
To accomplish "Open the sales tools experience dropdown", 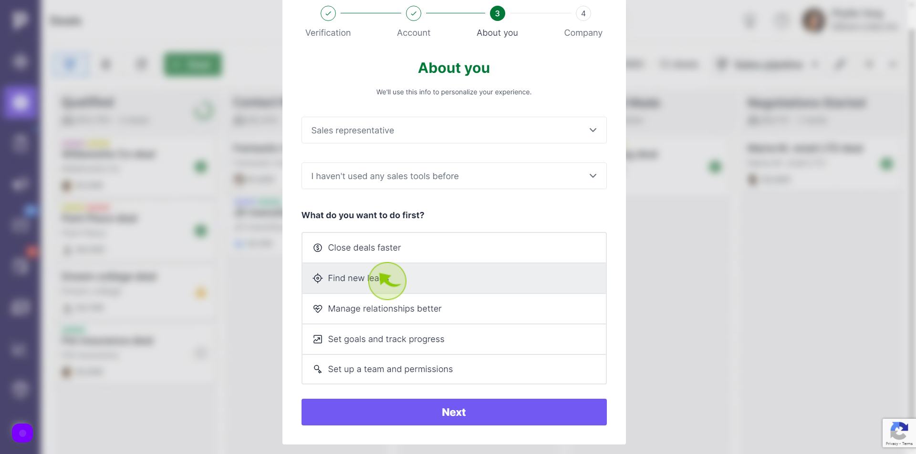I will click(454, 176).
